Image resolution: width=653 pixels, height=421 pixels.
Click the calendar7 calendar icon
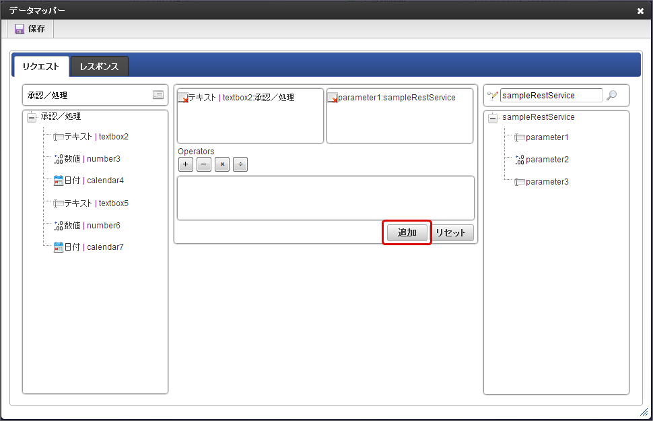(59, 247)
